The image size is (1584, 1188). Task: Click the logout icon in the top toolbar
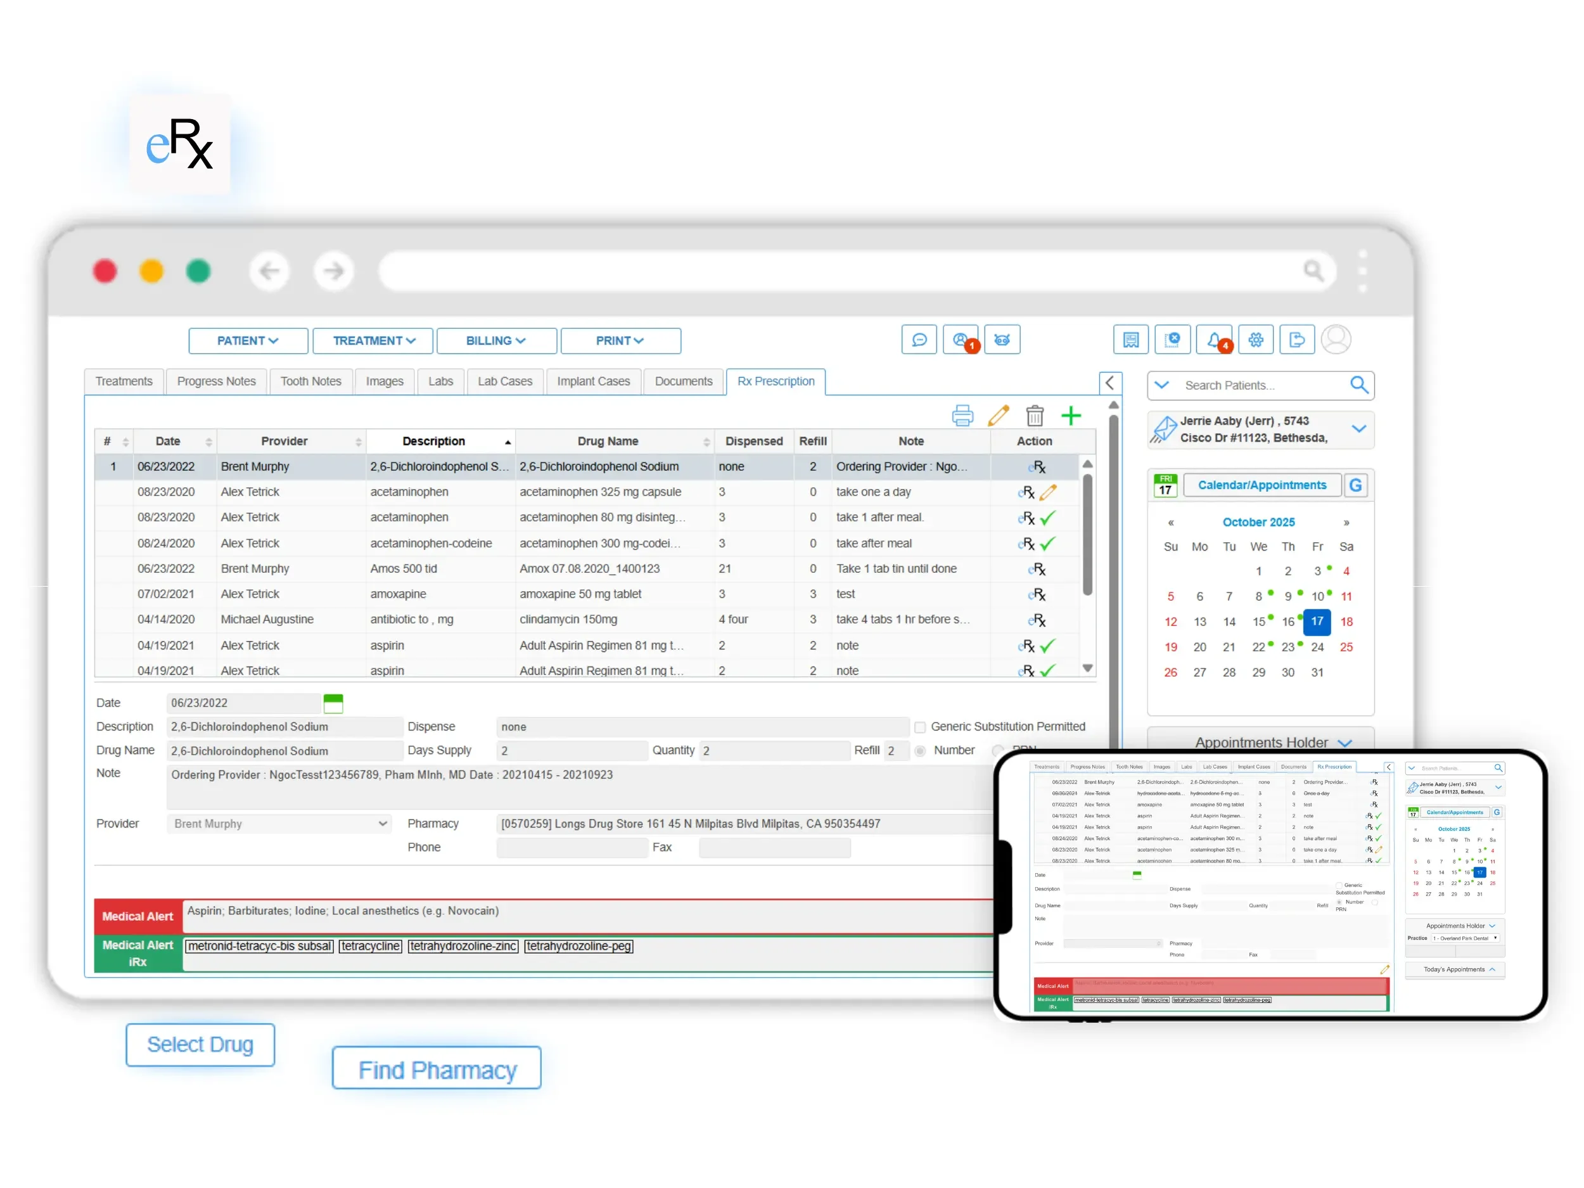pyautogui.click(x=1297, y=340)
